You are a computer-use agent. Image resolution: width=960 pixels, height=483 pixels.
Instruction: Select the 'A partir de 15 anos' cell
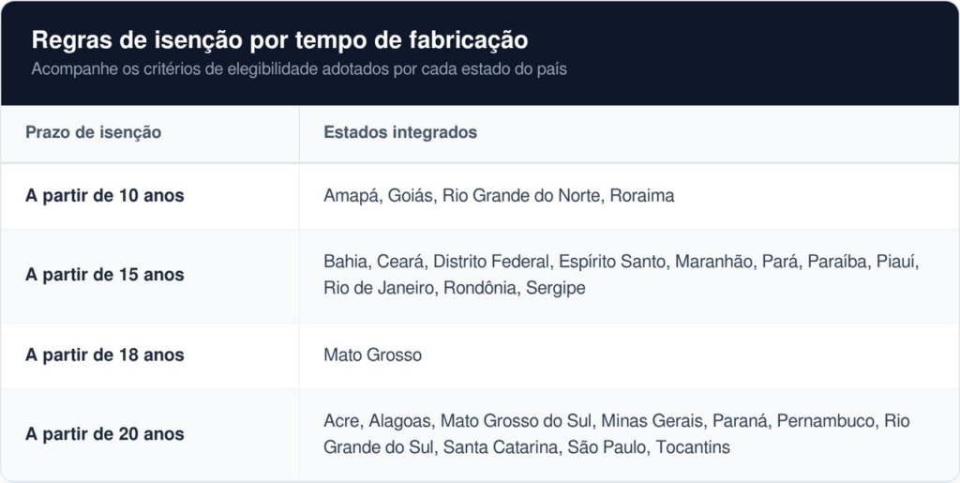(x=150, y=276)
